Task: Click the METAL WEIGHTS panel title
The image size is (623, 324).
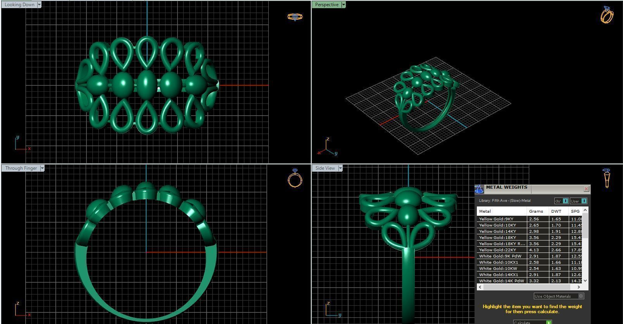Action: [x=507, y=187]
